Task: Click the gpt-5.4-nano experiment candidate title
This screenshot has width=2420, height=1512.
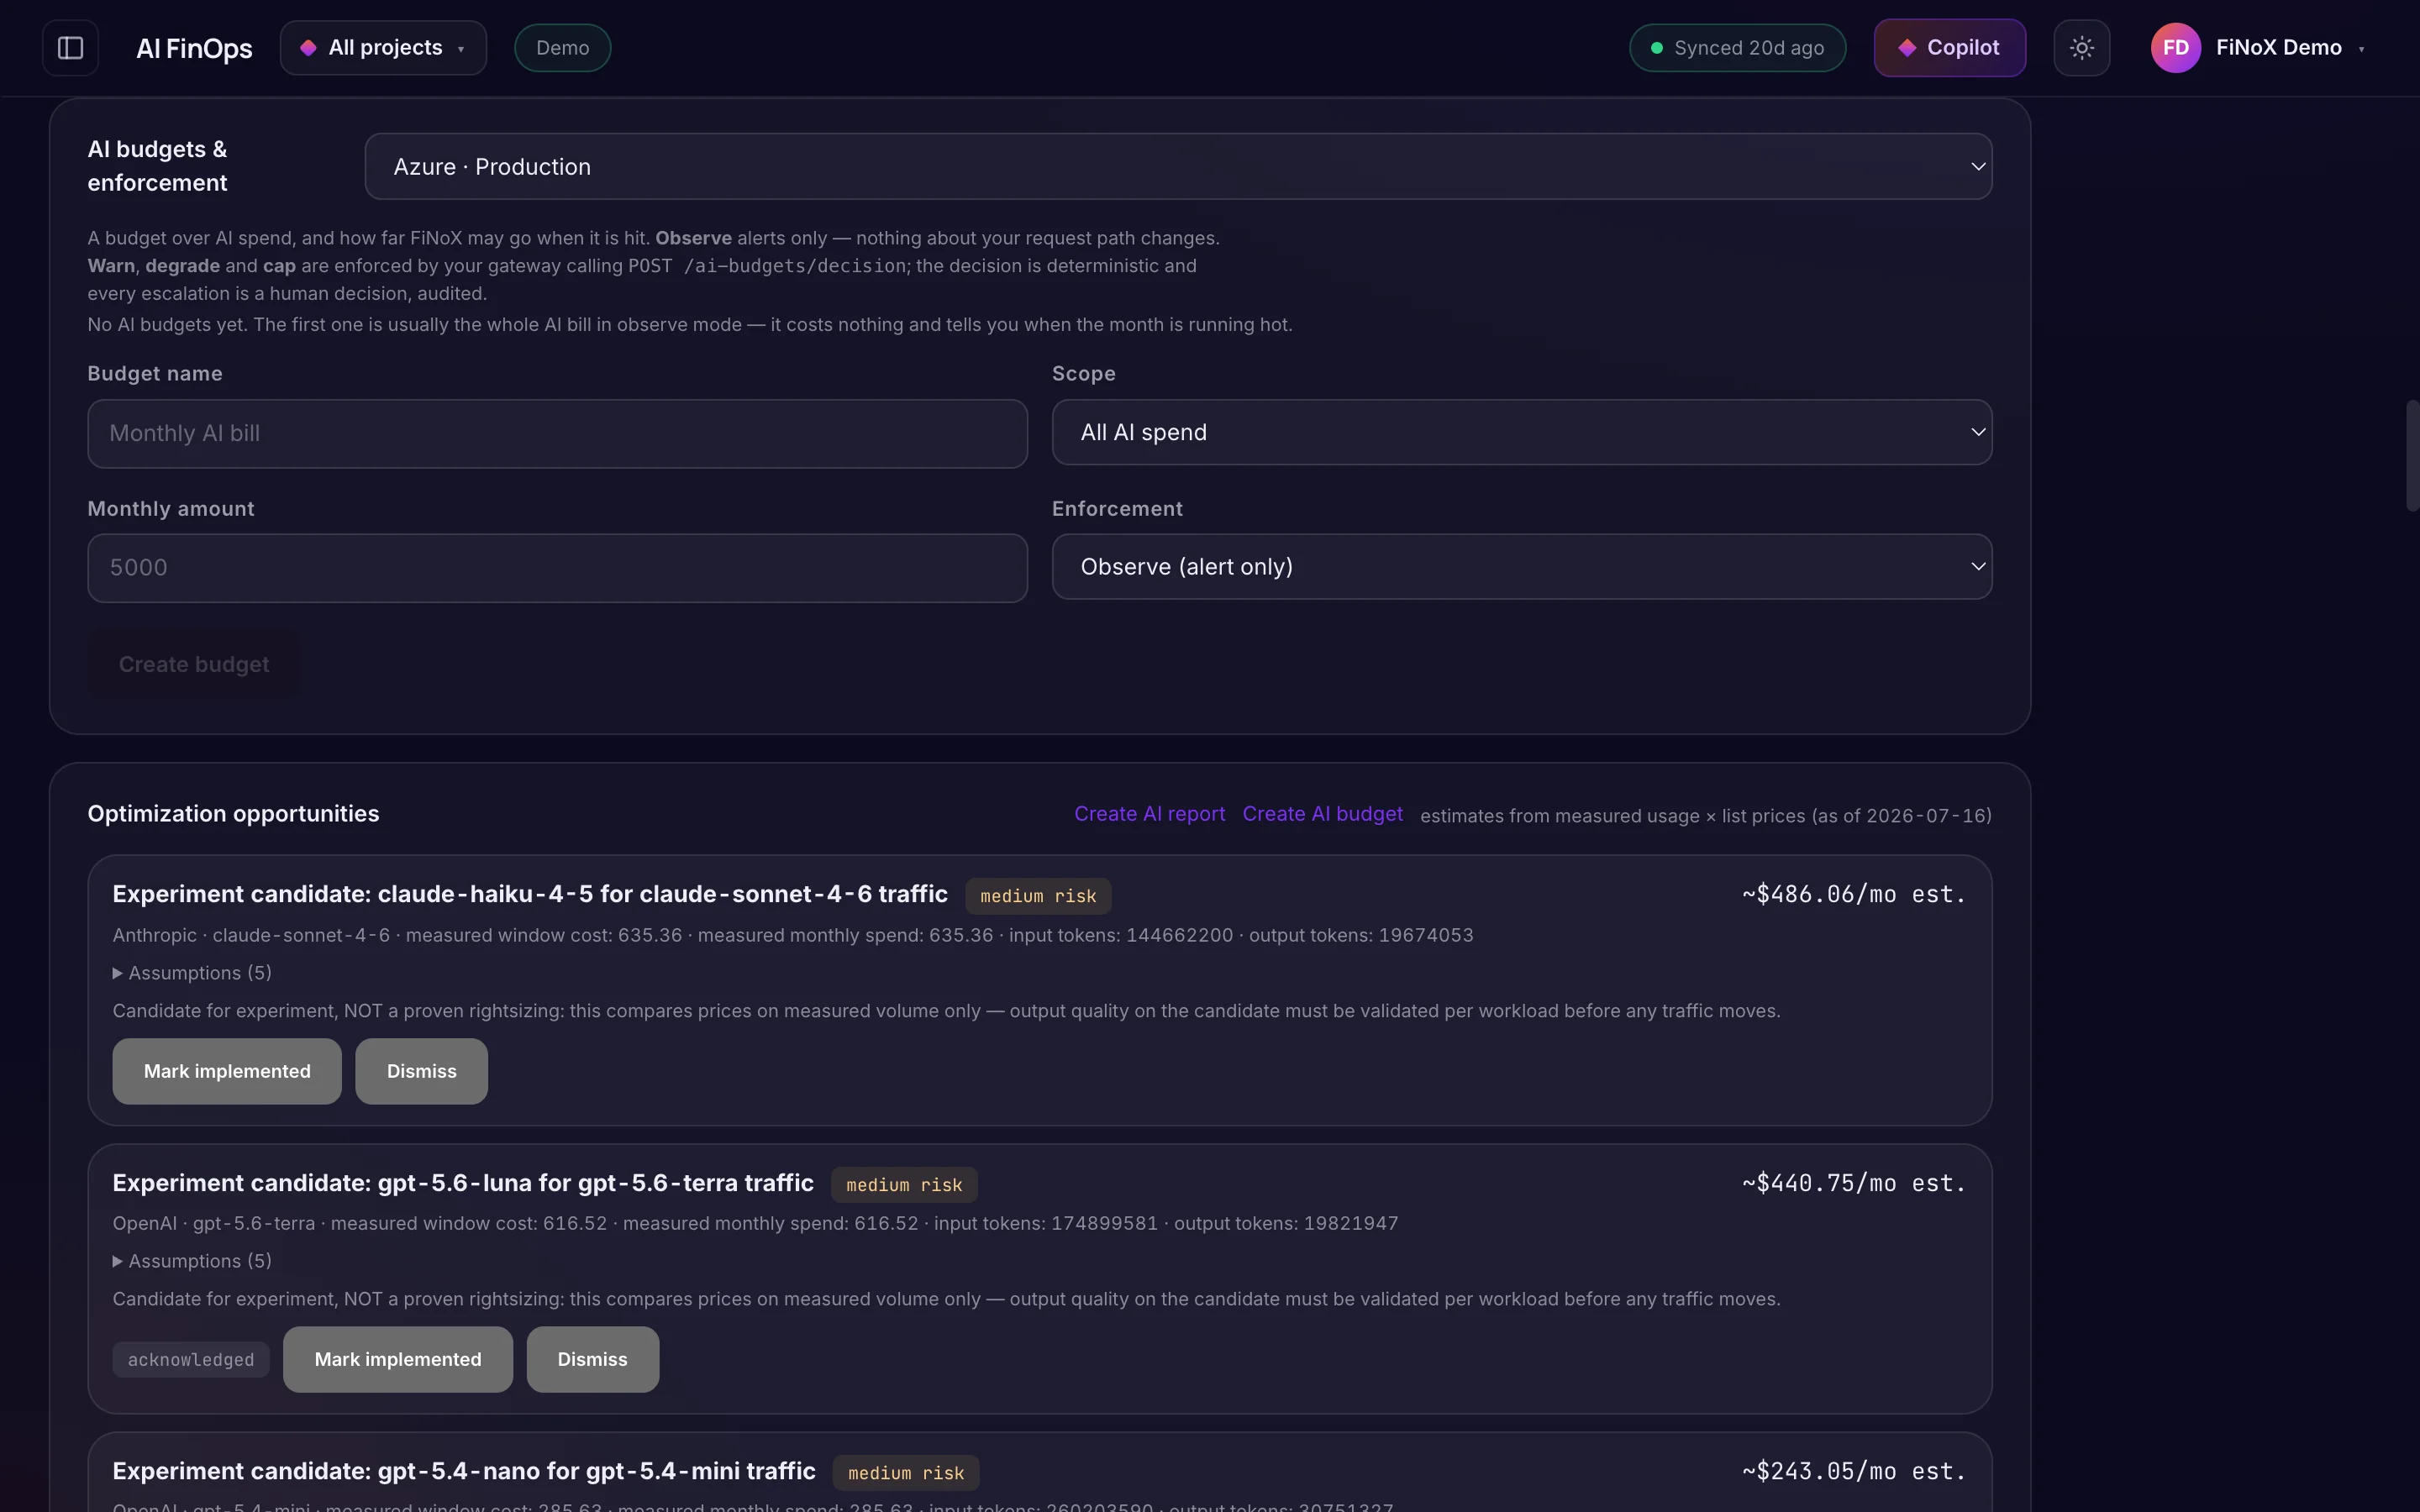Action: click(464, 1471)
